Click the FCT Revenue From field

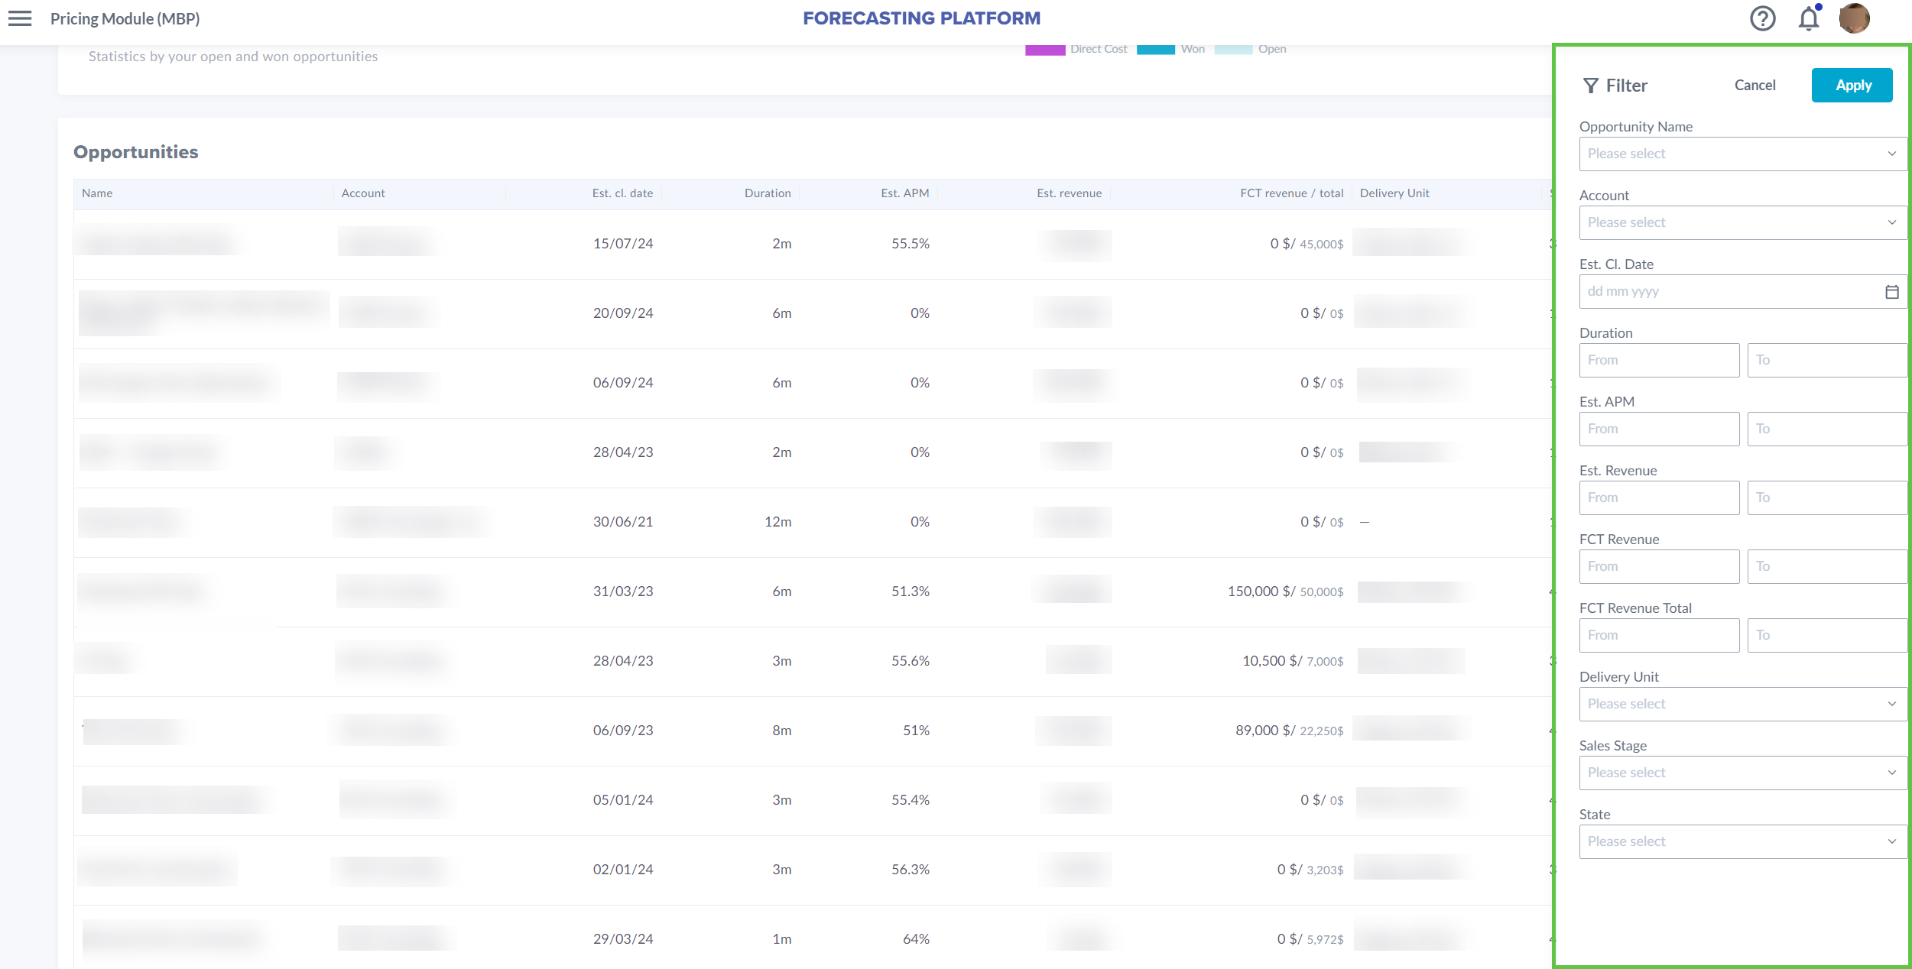(1659, 566)
